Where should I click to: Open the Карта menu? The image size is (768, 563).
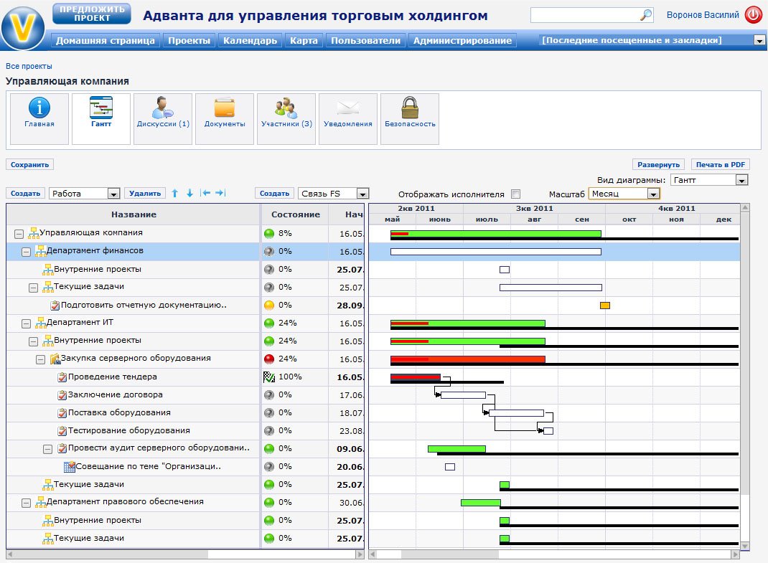304,41
